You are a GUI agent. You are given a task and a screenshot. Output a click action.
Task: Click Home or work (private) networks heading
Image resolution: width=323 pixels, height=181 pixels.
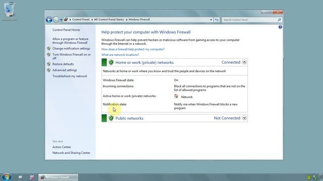click(x=144, y=62)
